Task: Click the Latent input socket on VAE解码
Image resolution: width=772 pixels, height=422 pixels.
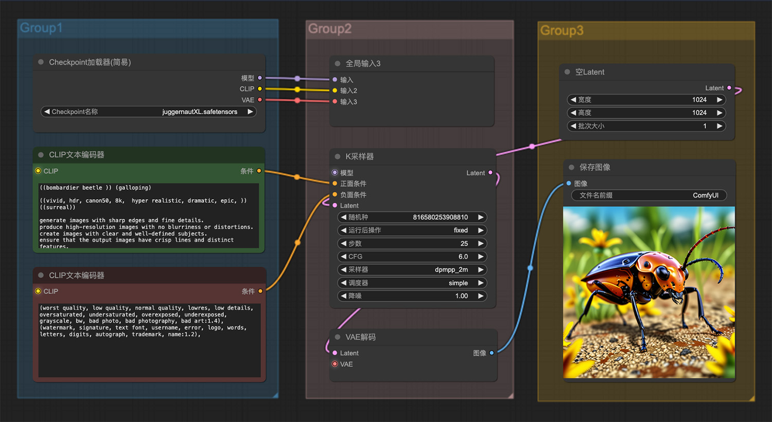Action: [335, 353]
